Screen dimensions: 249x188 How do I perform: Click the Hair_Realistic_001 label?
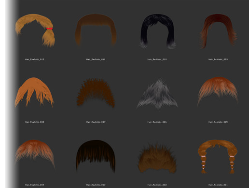(x=218, y=185)
